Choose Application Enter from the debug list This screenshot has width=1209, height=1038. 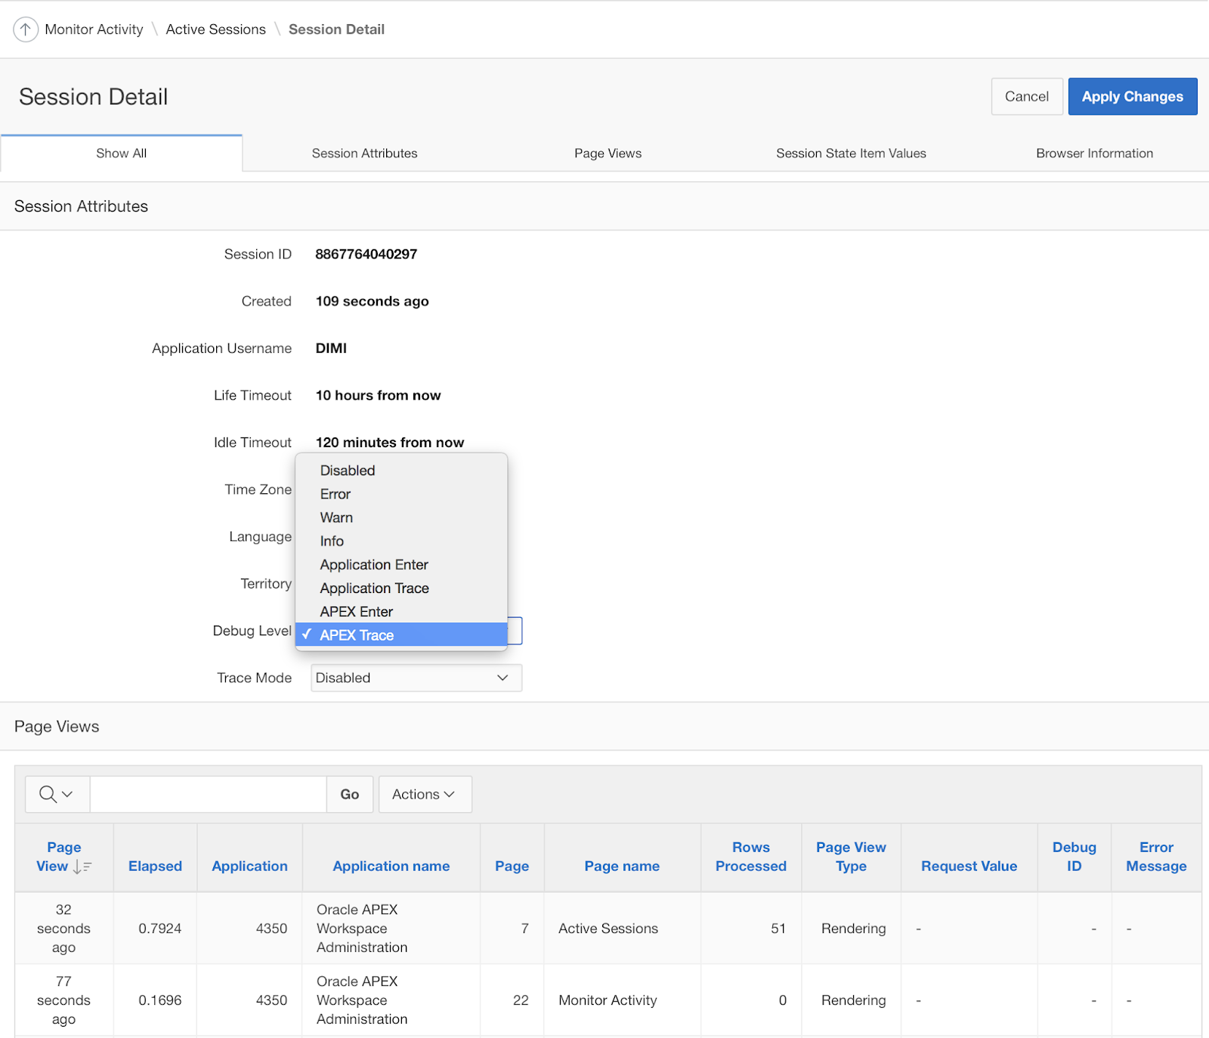pyautogui.click(x=373, y=564)
